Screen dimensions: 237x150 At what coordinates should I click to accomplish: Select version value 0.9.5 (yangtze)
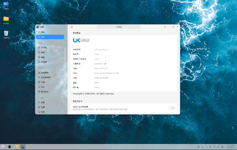[101, 49]
